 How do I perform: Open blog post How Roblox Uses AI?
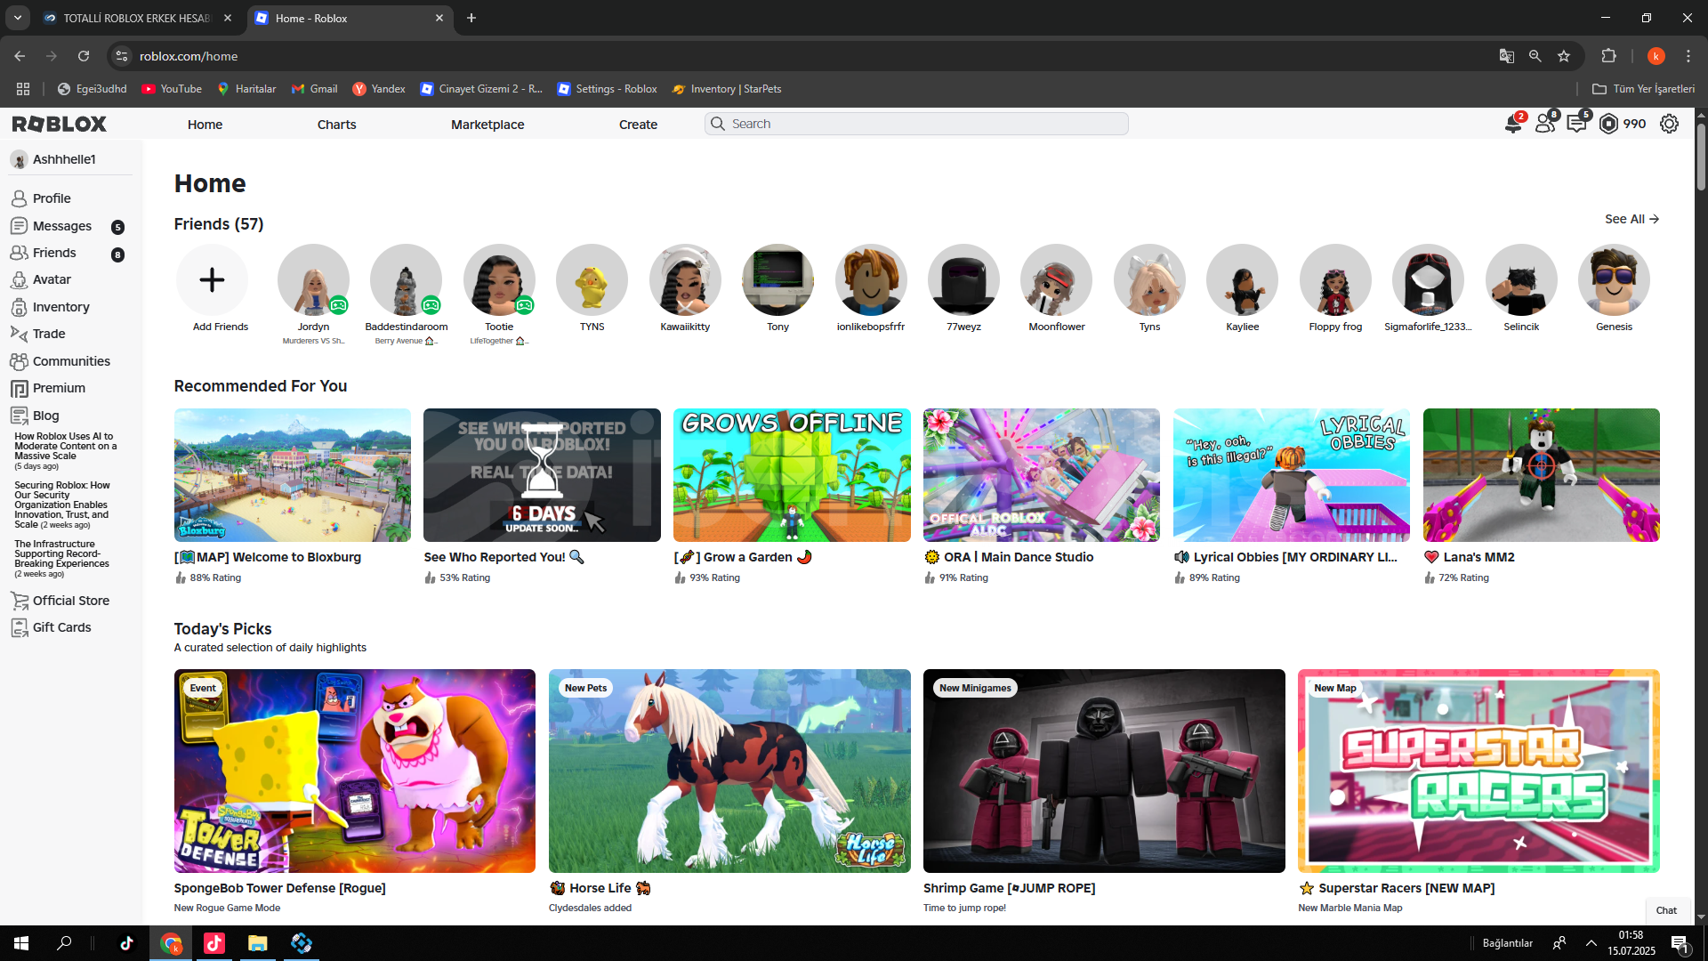[x=64, y=450]
